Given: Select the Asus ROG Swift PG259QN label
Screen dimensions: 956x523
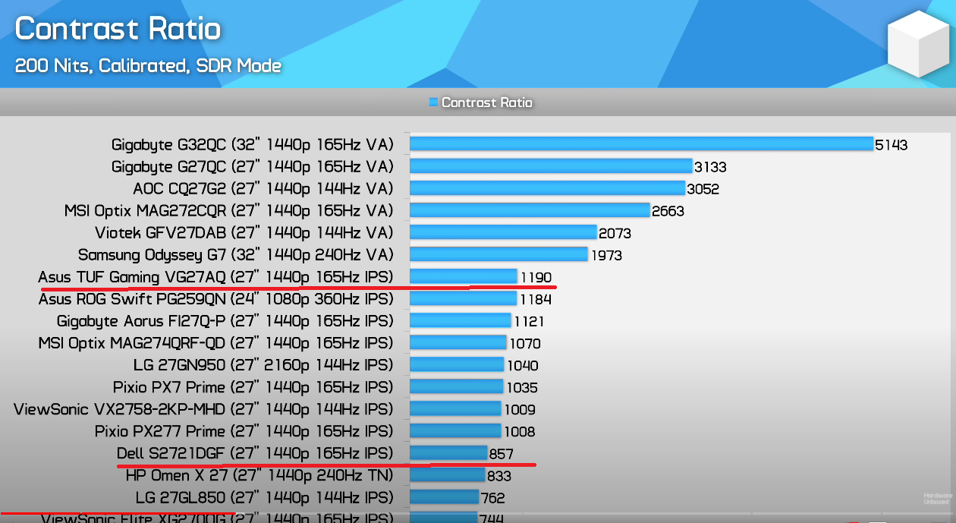Looking at the screenshot, I should pyautogui.click(x=216, y=299).
